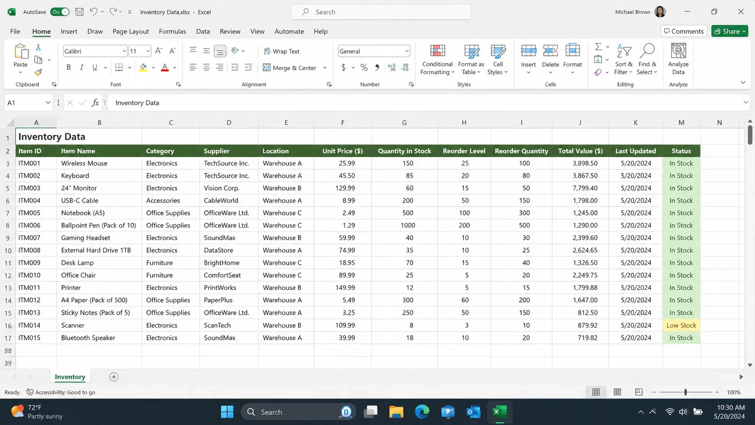
Task: Toggle Wrap Text
Action: pos(282,51)
